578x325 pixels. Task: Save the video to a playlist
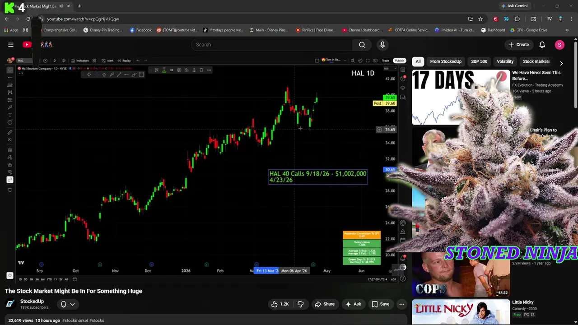(x=380, y=304)
